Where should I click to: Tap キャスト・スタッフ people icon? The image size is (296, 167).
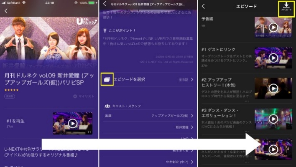(107, 106)
